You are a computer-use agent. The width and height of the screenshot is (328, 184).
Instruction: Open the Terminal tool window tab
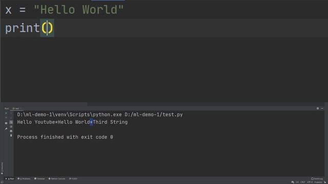point(39,179)
